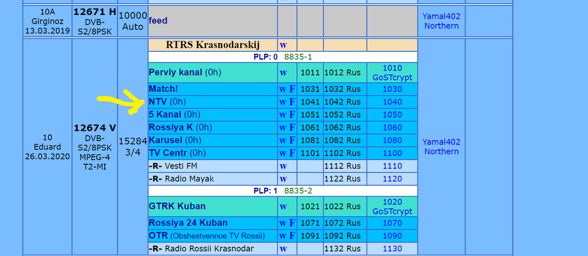Click the W icon in TV Centr row
The height and width of the screenshot is (256, 588).
click(283, 153)
